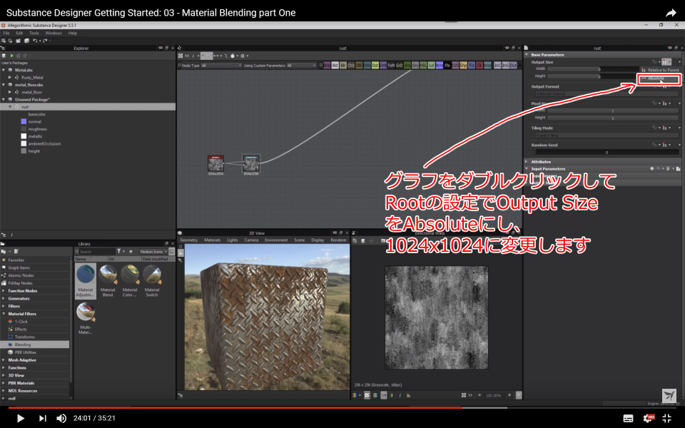Add a Grayscale Conversion node (Gry)

(415, 66)
